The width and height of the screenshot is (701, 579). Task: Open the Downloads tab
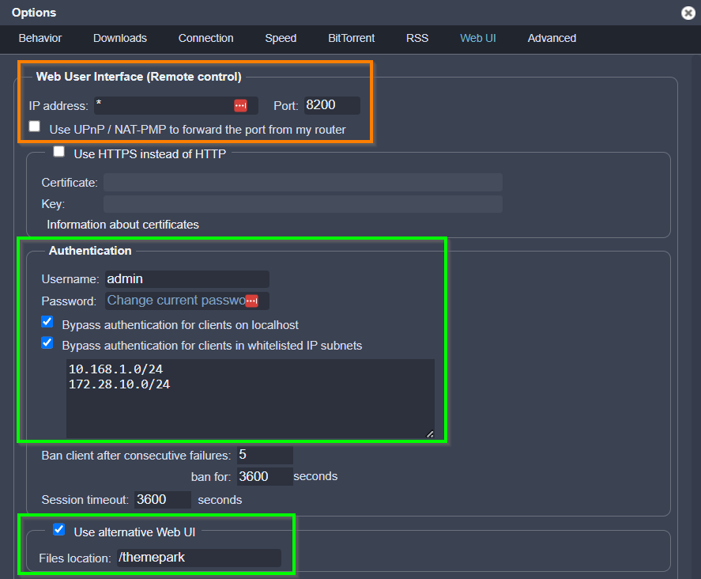pyautogui.click(x=120, y=38)
